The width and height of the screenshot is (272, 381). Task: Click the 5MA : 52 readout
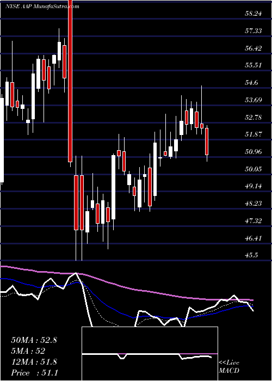click(x=28, y=351)
